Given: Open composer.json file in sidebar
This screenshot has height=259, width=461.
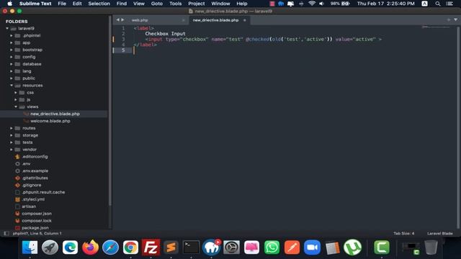Looking at the screenshot, I should [x=37, y=214].
